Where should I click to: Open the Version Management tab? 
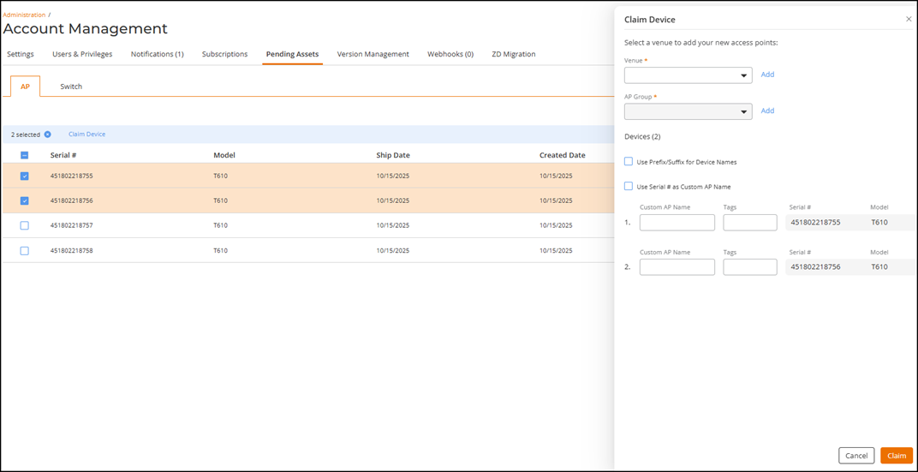click(373, 54)
